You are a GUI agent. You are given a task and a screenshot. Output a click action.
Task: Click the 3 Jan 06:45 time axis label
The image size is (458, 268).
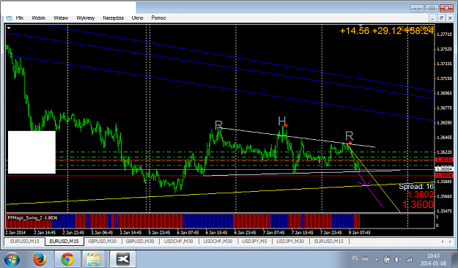(x=102, y=233)
